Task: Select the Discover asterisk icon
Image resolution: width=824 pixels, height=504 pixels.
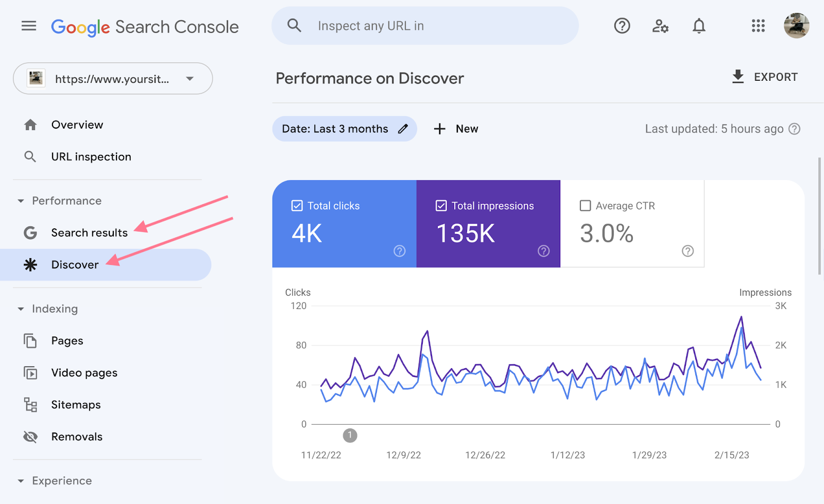Action: (30, 264)
